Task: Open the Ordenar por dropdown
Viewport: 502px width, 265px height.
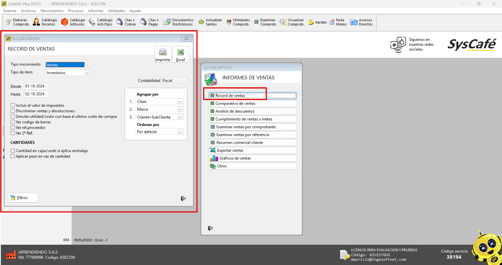Action: coord(180,132)
